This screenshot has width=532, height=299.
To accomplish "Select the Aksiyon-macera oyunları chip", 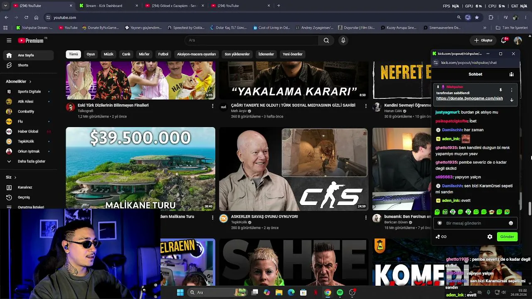I will (196, 54).
